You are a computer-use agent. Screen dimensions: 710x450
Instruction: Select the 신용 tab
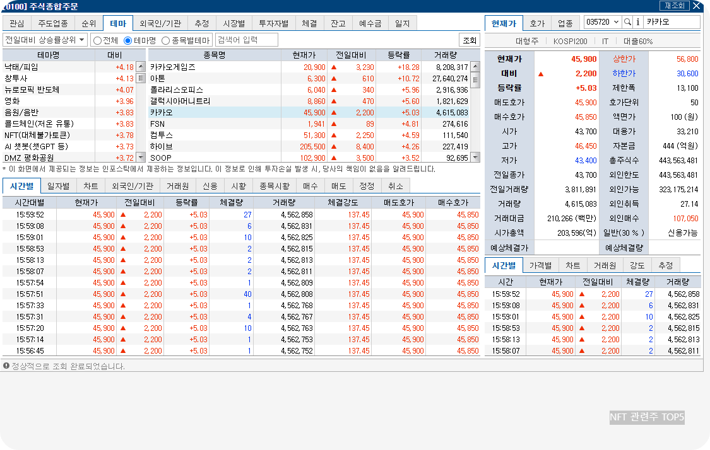[210, 186]
